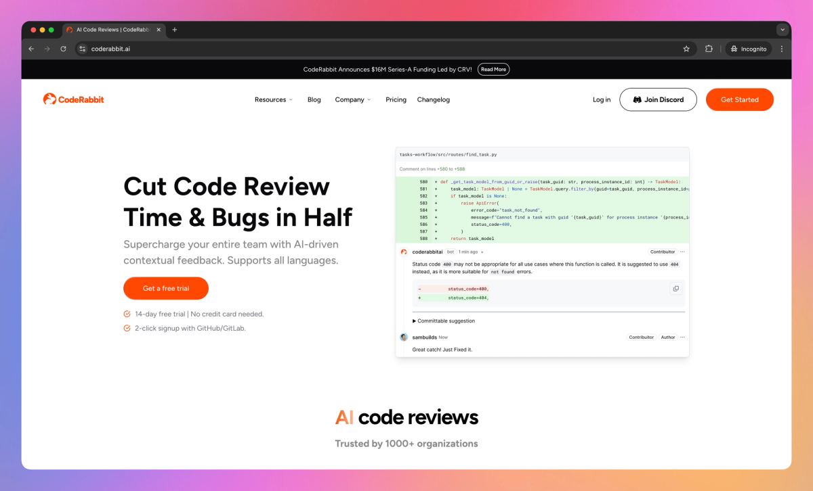Open the Pricing page

(x=396, y=99)
